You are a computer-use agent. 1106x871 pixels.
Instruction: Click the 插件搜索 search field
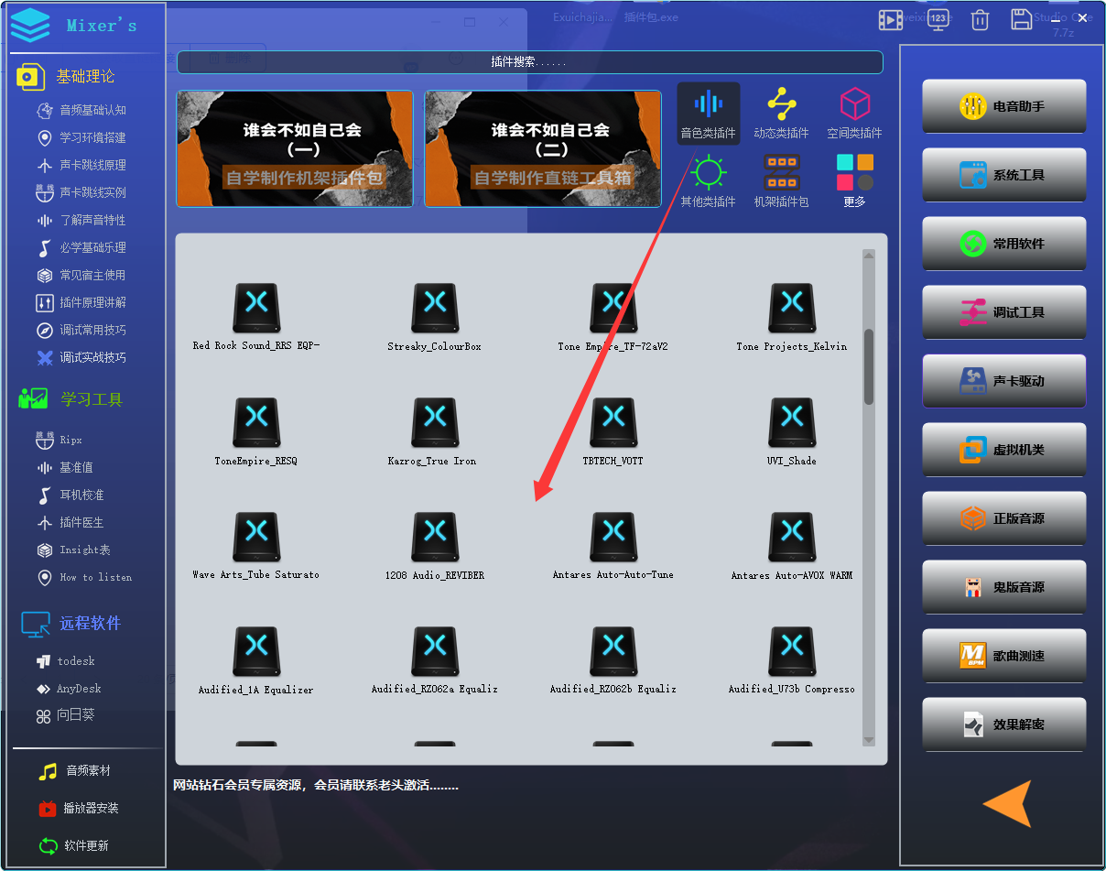click(530, 62)
